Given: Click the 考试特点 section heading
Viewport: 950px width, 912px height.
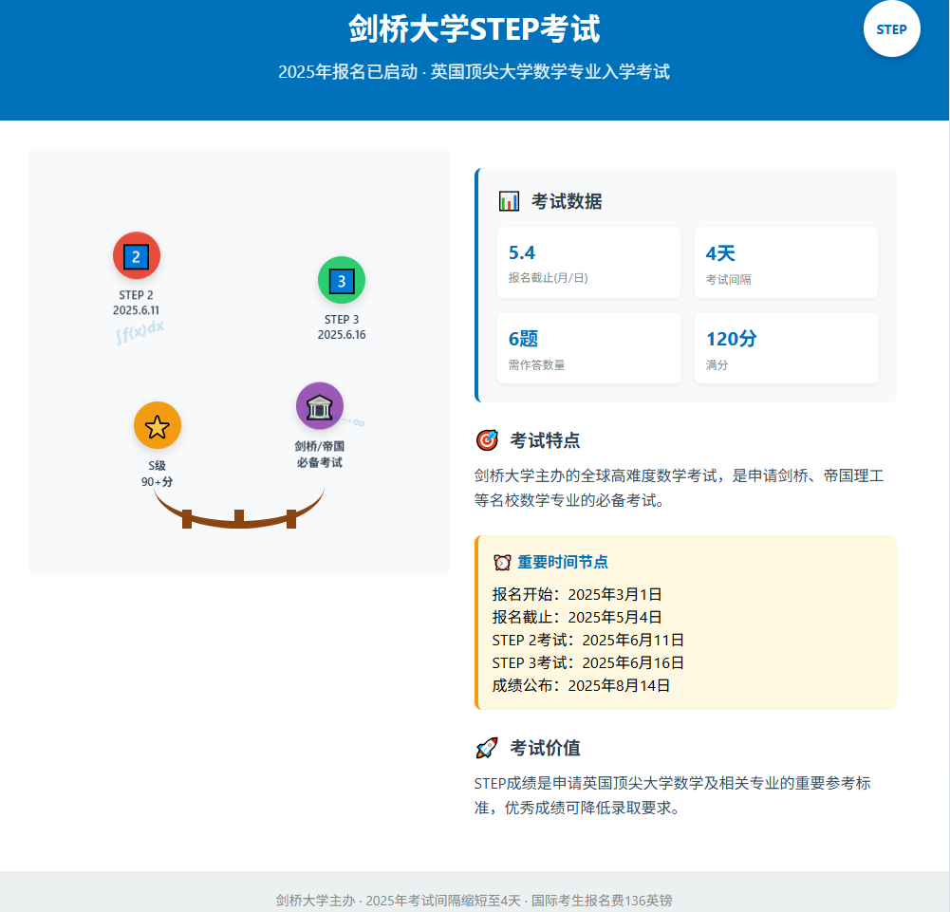Looking at the screenshot, I should (546, 440).
